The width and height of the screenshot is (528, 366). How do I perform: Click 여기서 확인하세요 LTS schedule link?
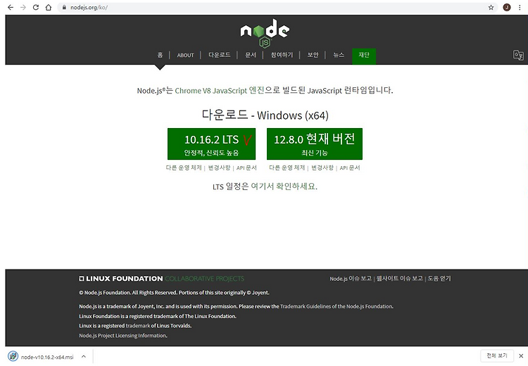284,187
